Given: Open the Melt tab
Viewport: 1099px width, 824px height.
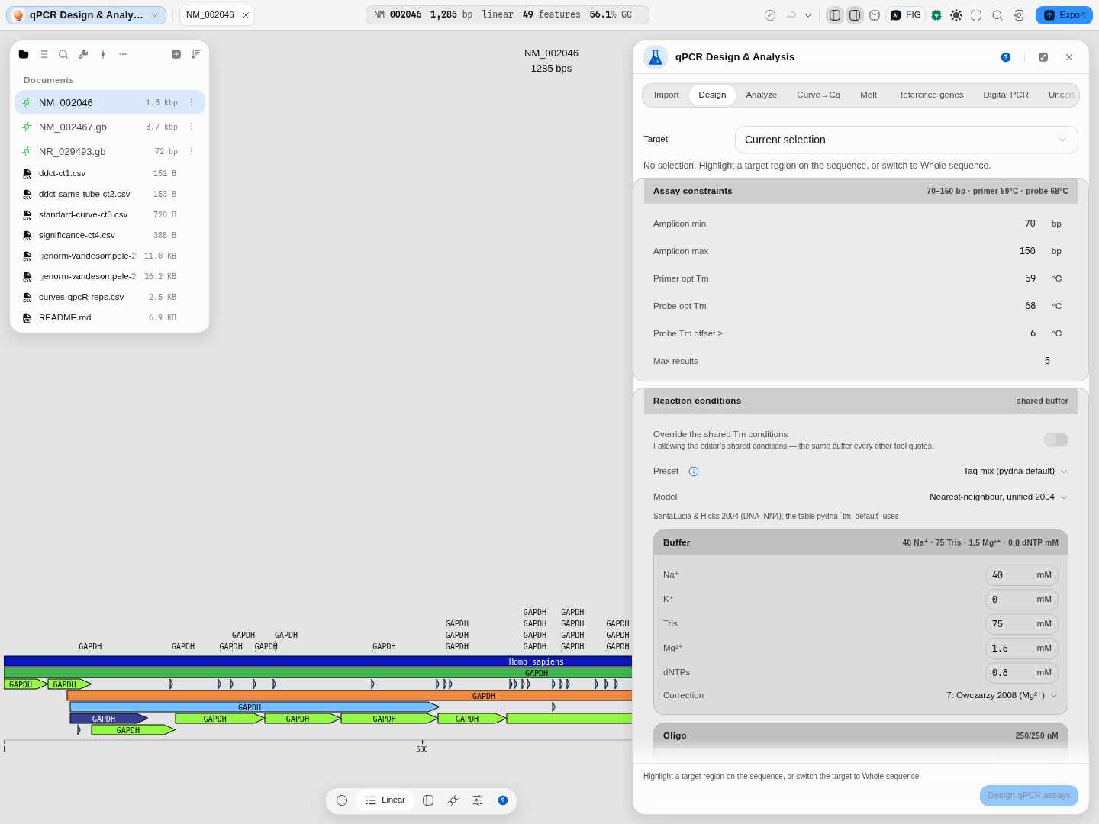Looking at the screenshot, I should [869, 95].
